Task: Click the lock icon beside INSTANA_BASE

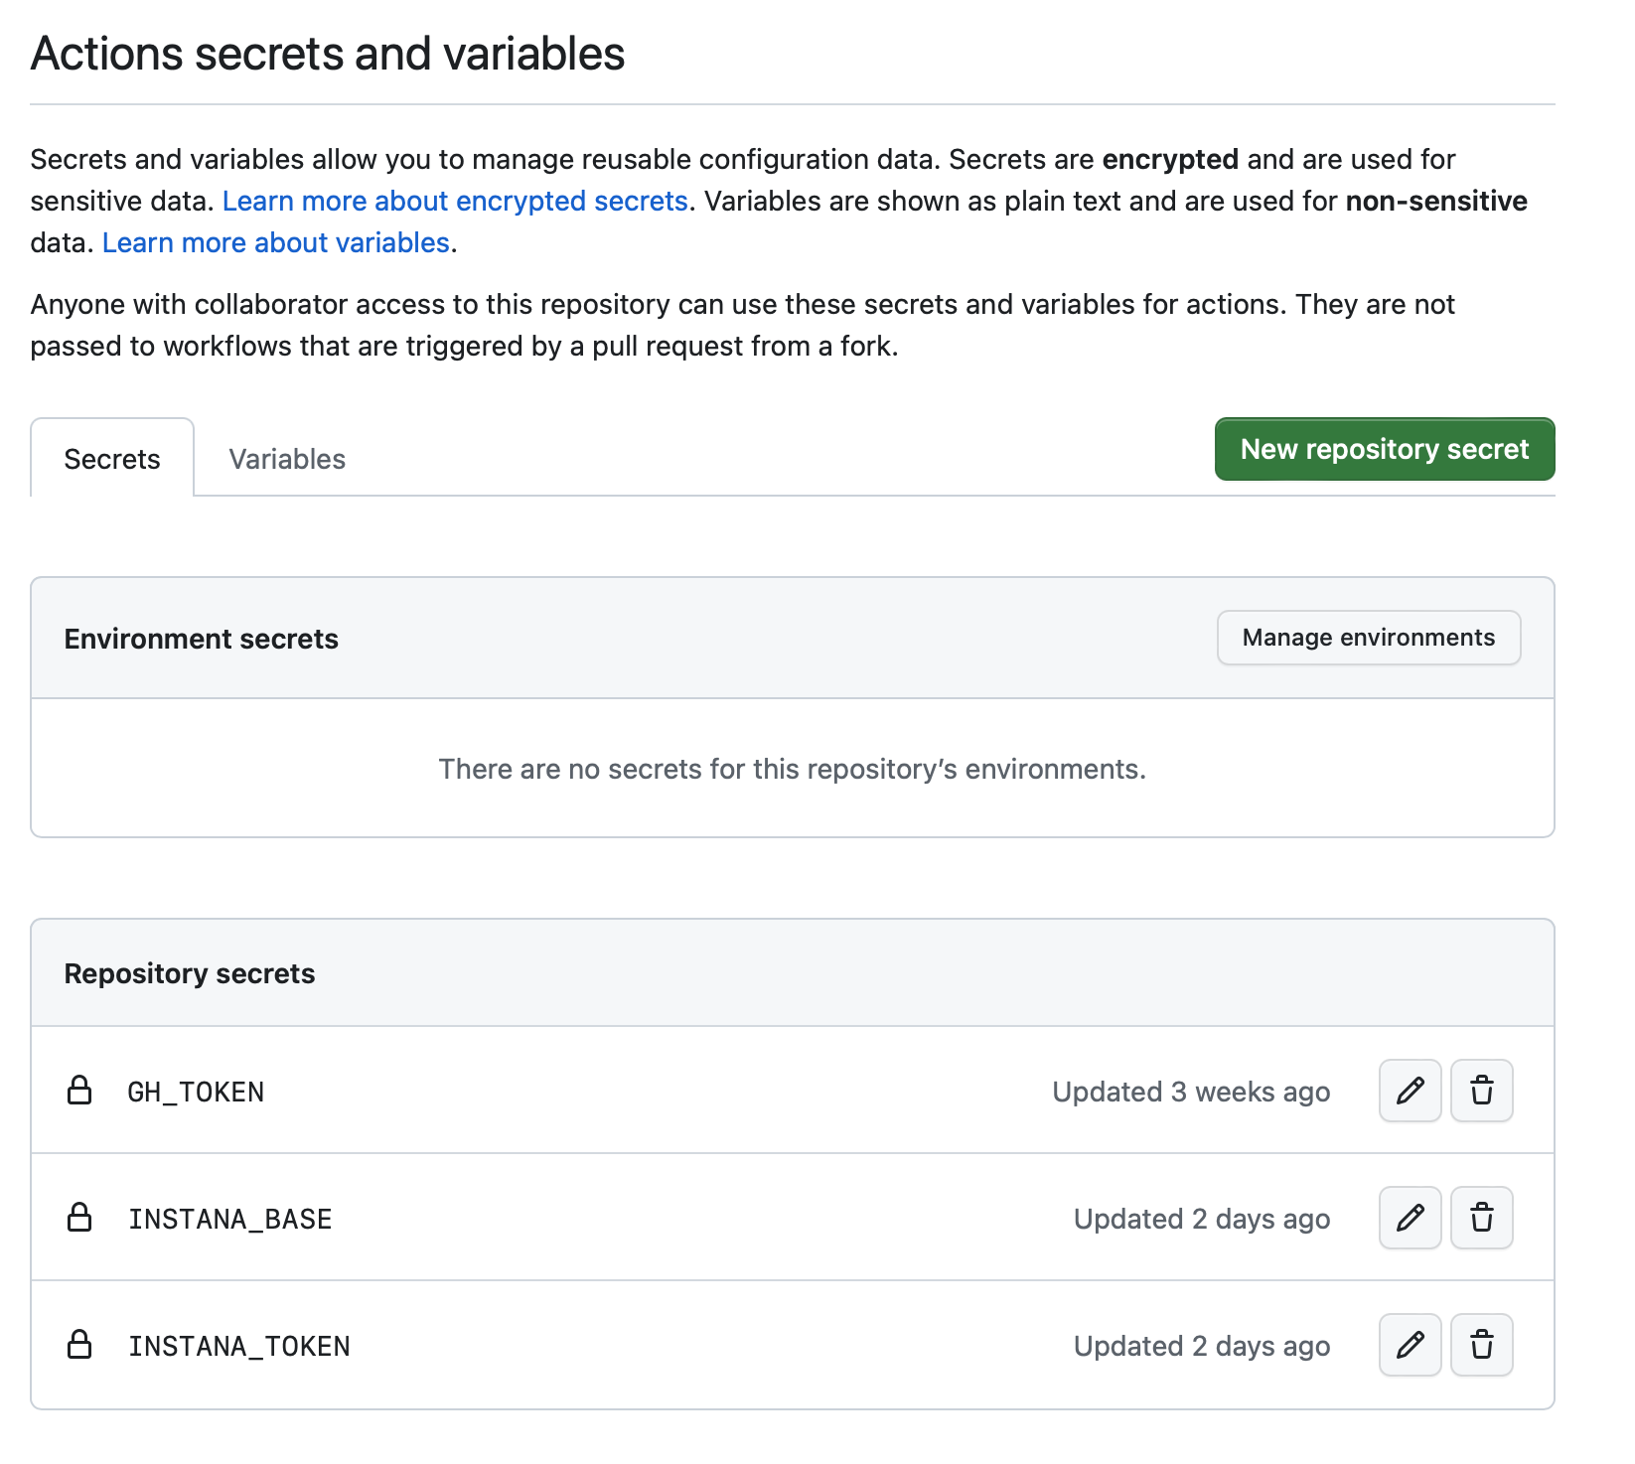Action: tap(79, 1218)
